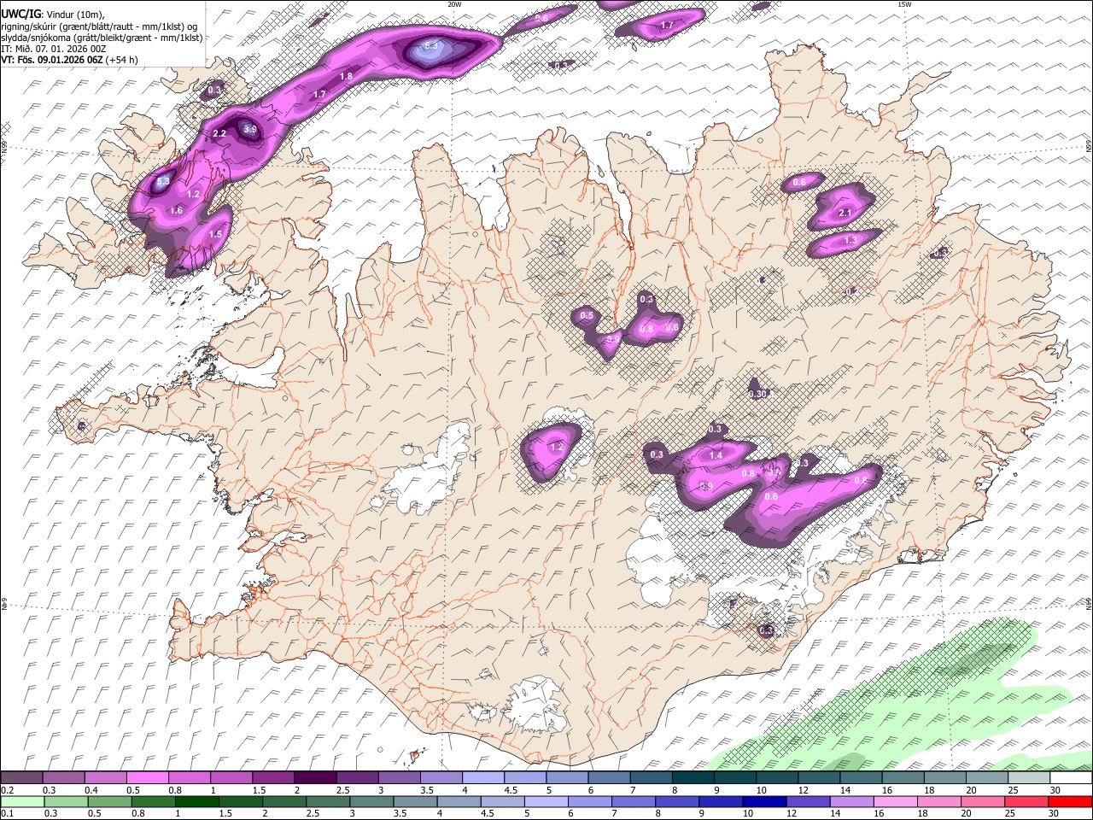Pick the white upper legend swatch at 30
Image resolution: width=1093 pixels, height=820 pixels.
click(1071, 778)
